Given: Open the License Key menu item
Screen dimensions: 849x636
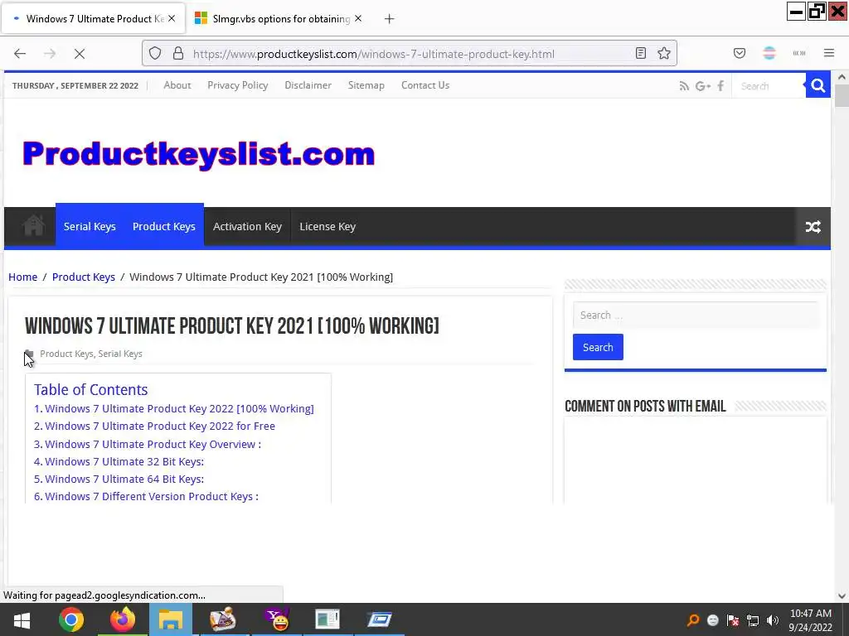Looking at the screenshot, I should click(x=327, y=227).
